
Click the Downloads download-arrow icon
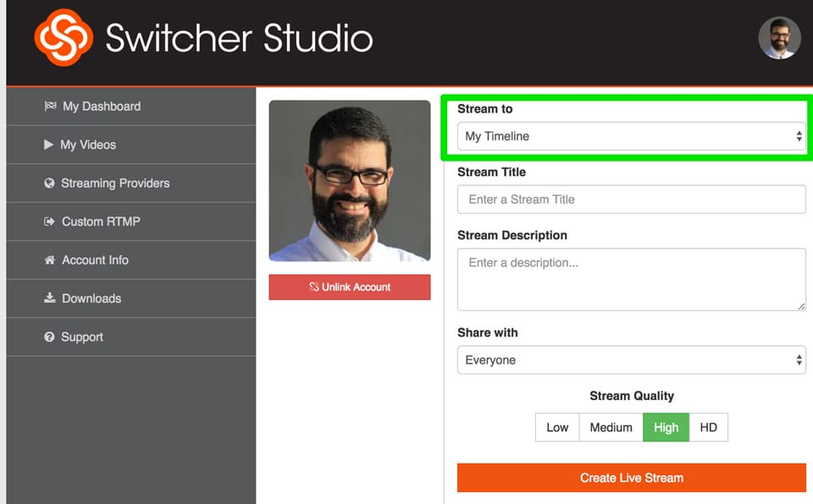click(x=50, y=298)
